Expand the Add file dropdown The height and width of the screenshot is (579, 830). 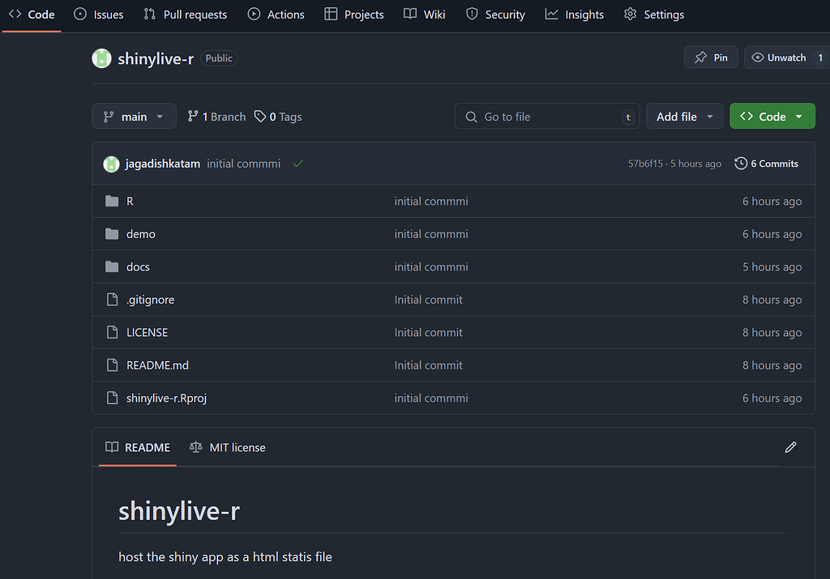click(x=684, y=116)
